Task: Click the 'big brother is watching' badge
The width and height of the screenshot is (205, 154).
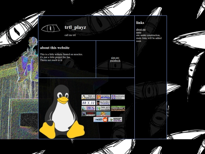Action: click(103, 103)
